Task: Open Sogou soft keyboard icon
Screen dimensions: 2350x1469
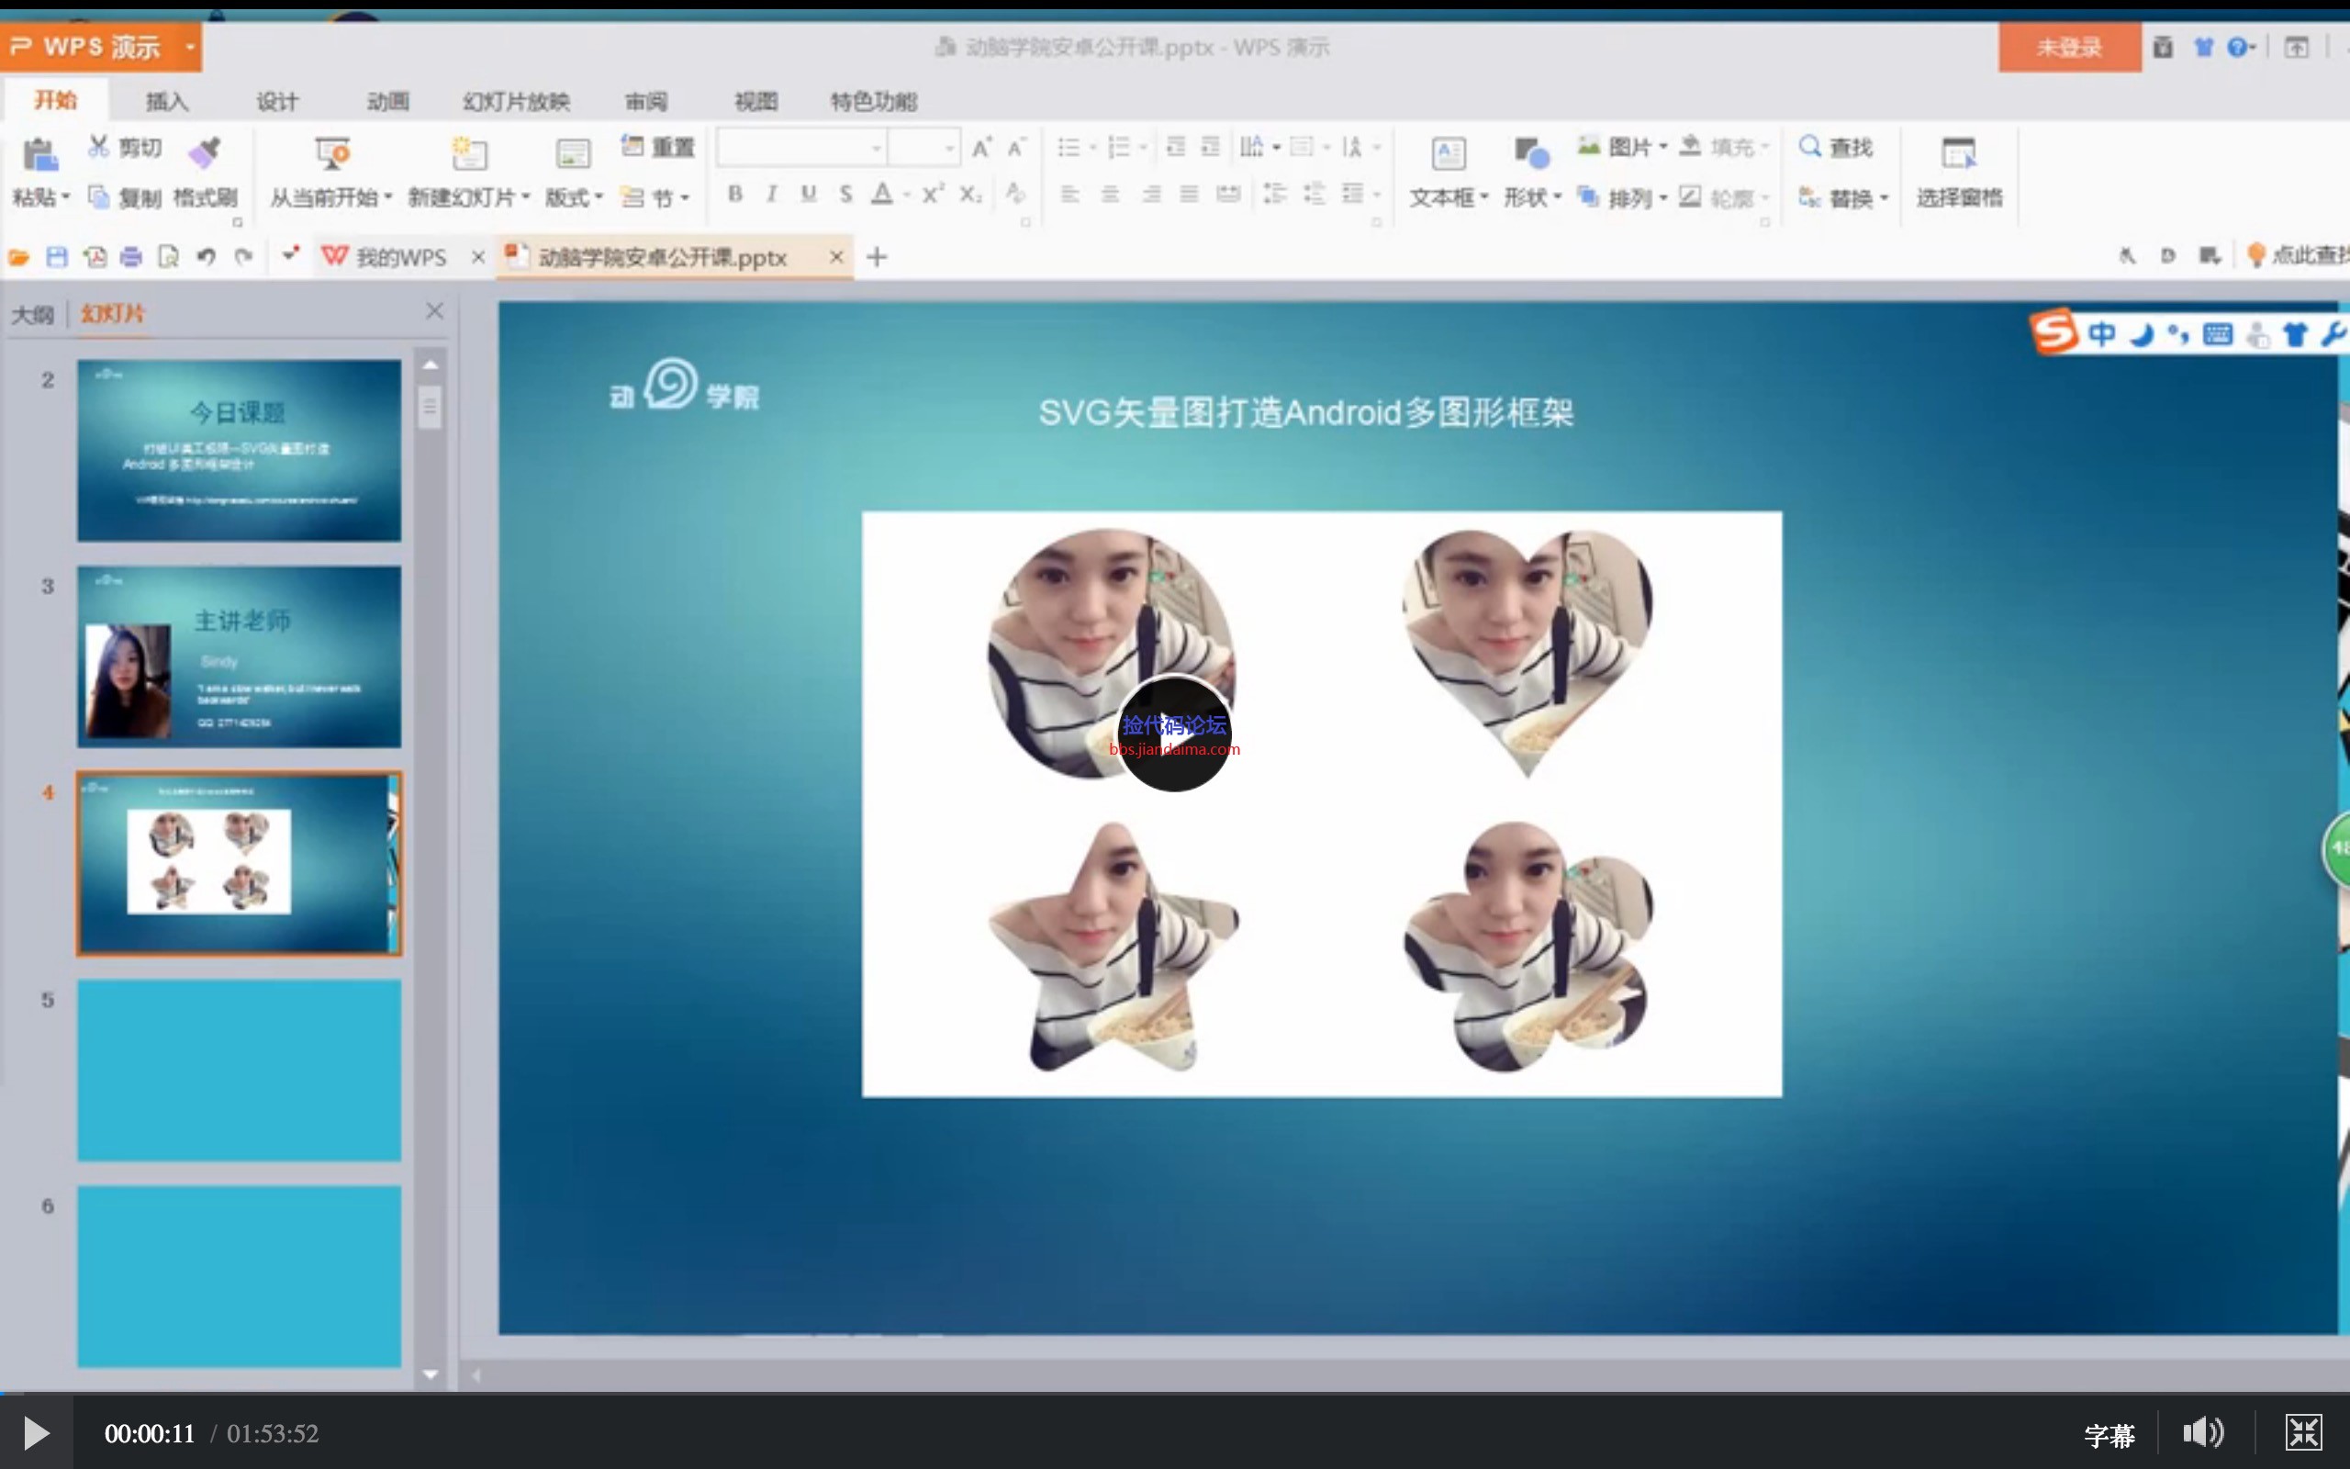Action: [x=2218, y=335]
